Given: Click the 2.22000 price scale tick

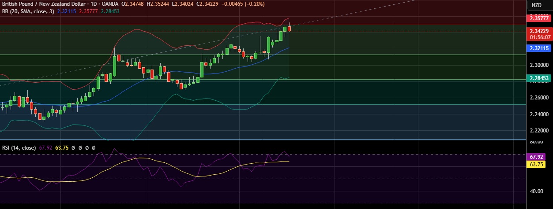Looking at the screenshot, I should 539,131.
